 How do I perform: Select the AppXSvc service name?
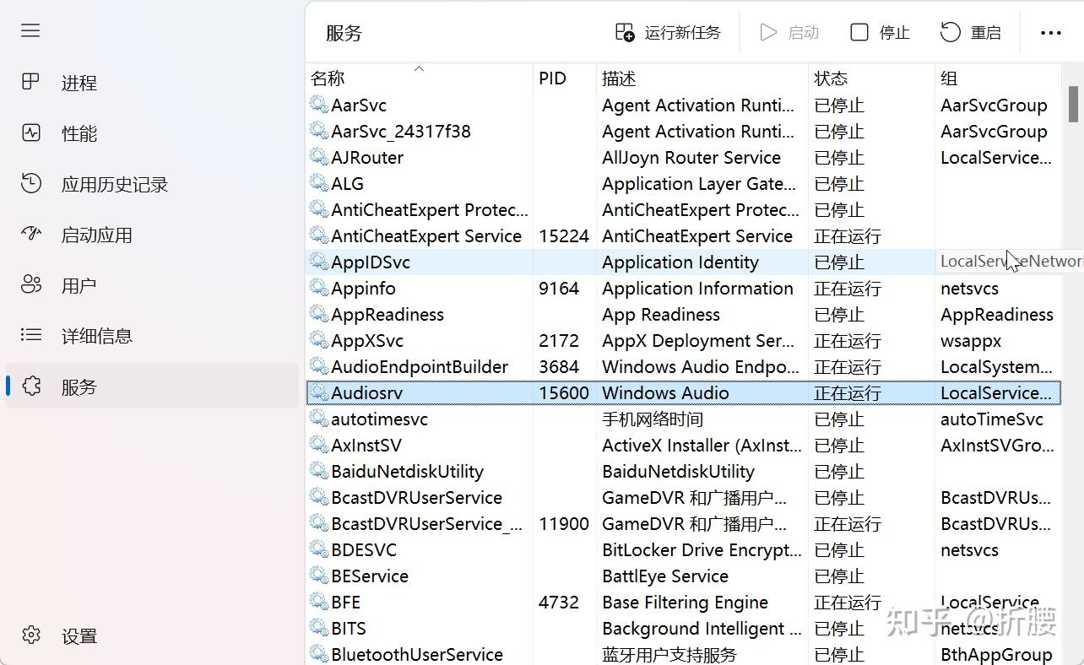(367, 341)
